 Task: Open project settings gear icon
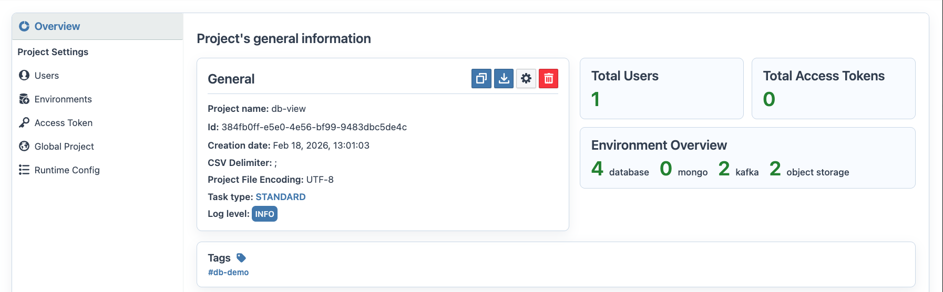tap(526, 79)
